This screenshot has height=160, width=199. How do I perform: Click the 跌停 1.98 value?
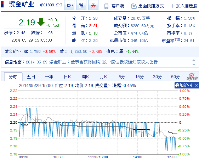[48, 33]
